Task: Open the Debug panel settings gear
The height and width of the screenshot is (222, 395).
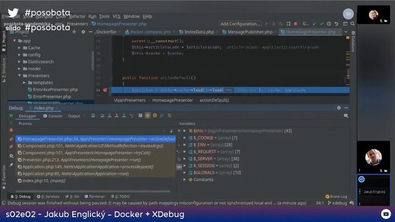Action: point(339,108)
